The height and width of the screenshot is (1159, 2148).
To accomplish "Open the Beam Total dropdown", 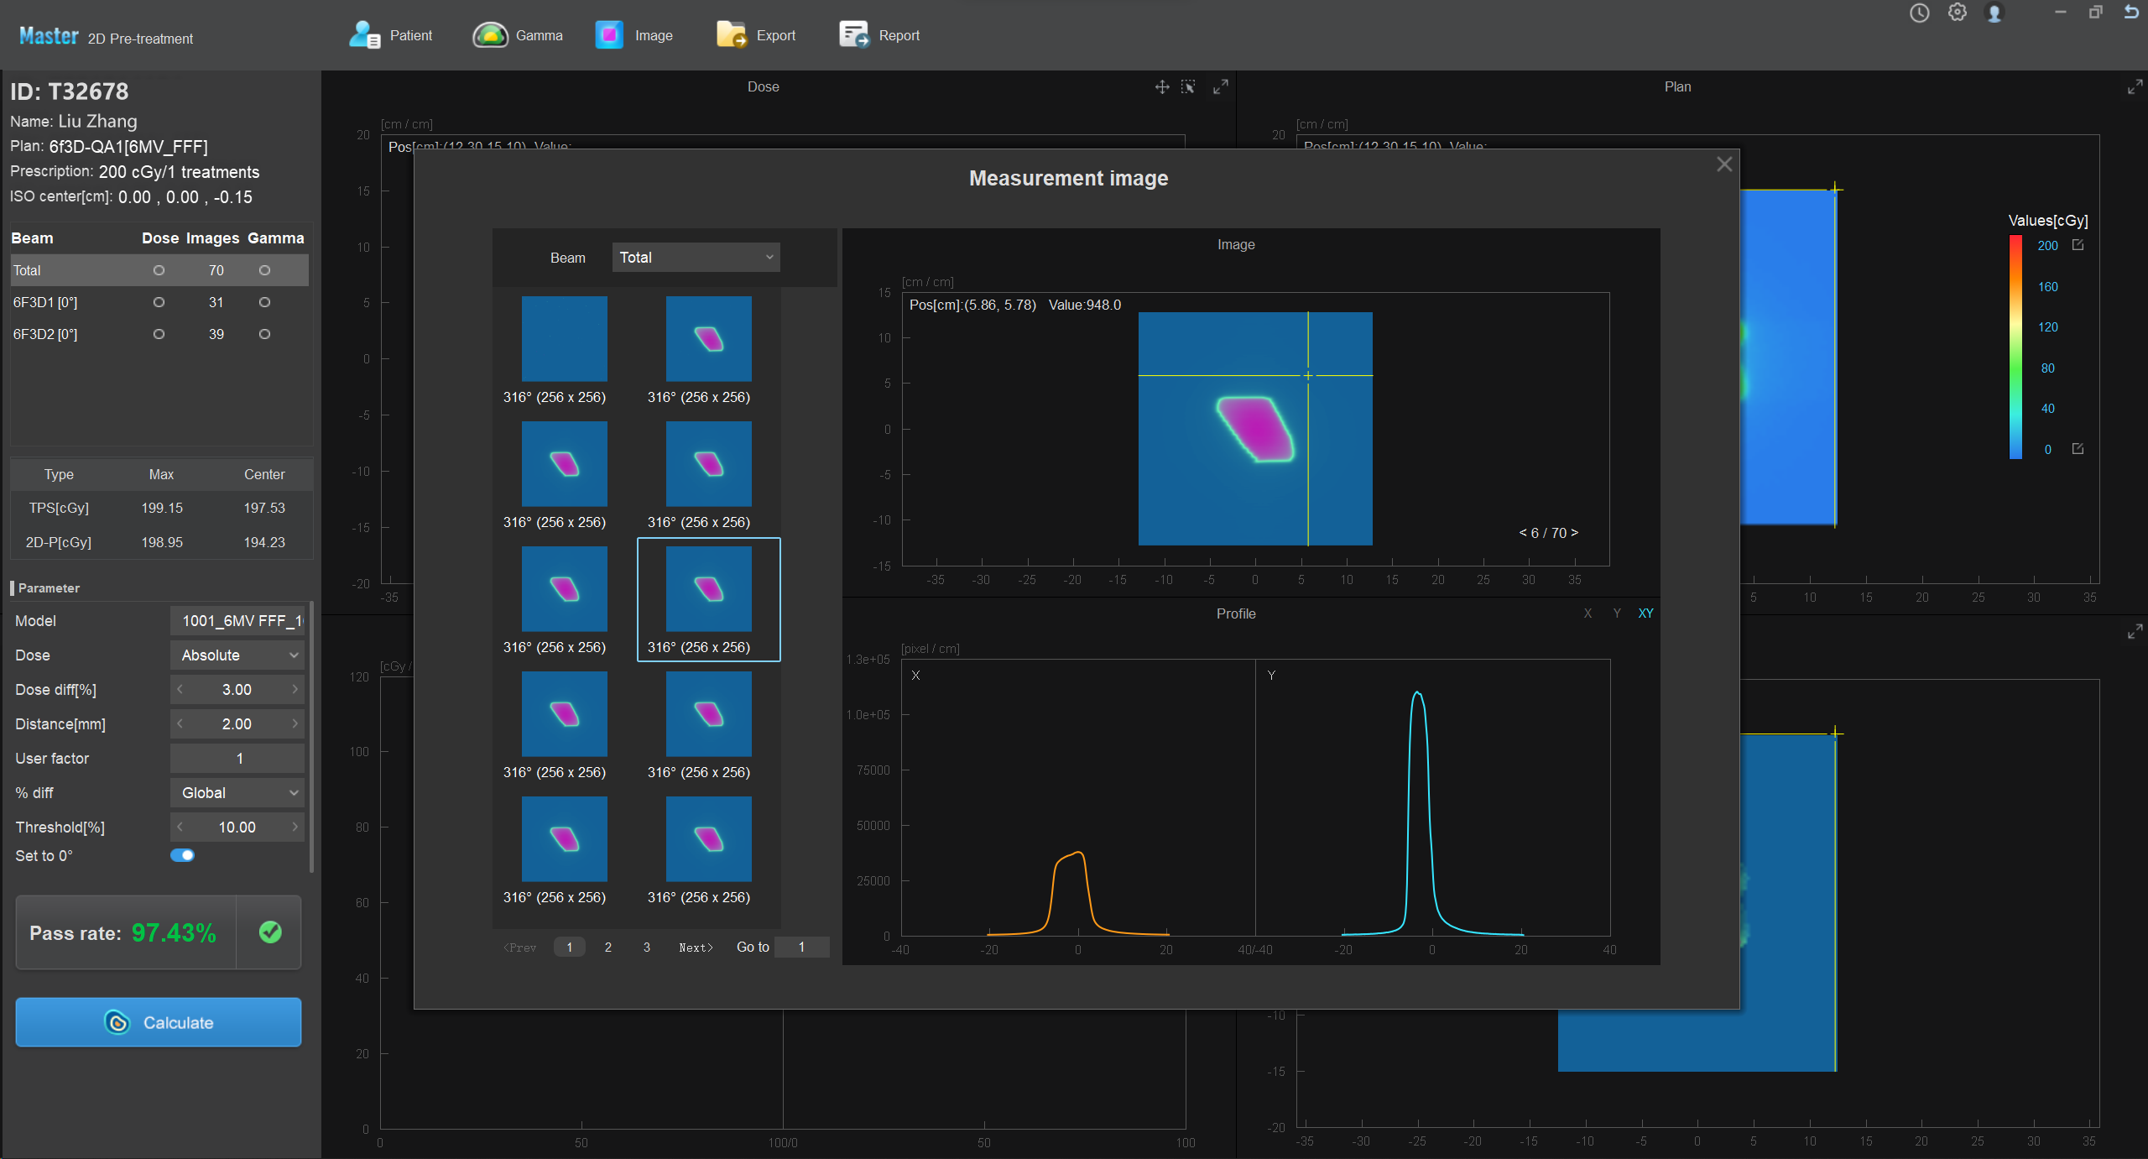I will click(696, 258).
